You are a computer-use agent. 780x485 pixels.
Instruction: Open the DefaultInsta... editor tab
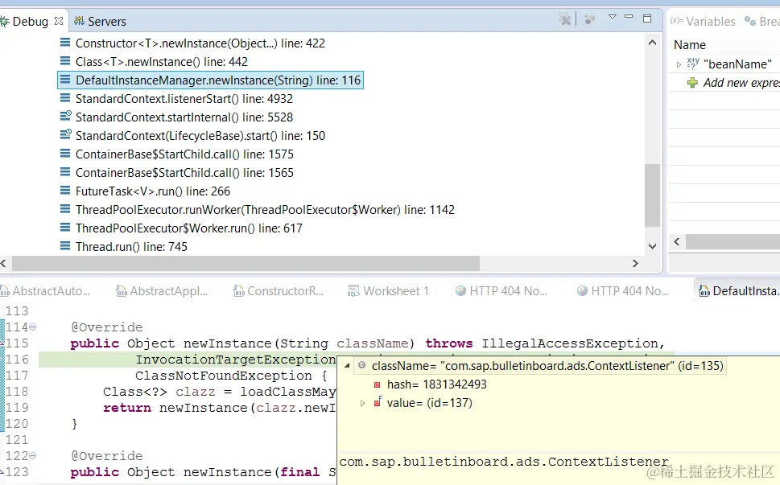739,291
